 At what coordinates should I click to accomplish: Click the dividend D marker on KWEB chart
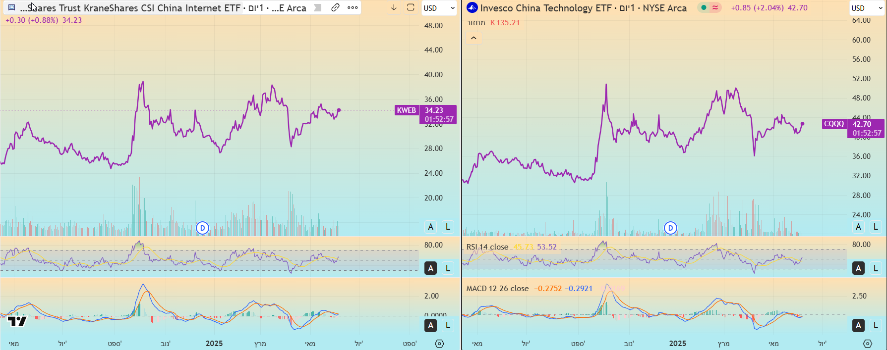(x=202, y=228)
